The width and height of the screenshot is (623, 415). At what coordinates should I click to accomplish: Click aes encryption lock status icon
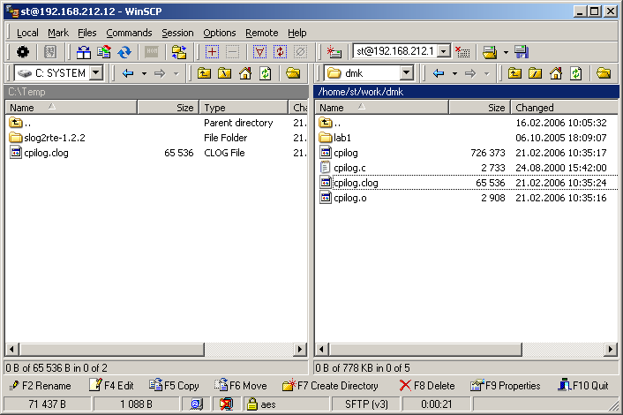(x=251, y=404)
